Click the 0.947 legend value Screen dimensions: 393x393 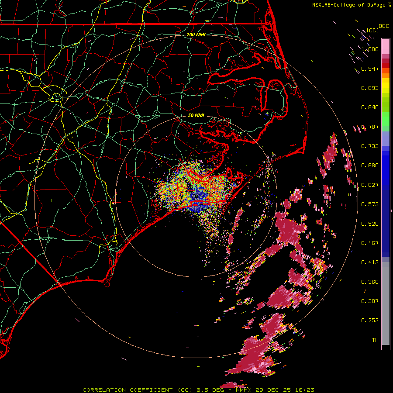click(x=370, y=69)
